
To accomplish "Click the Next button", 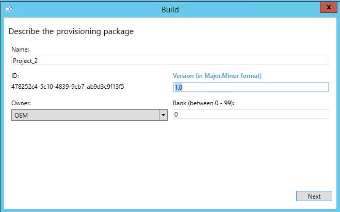I will point(314,196).
